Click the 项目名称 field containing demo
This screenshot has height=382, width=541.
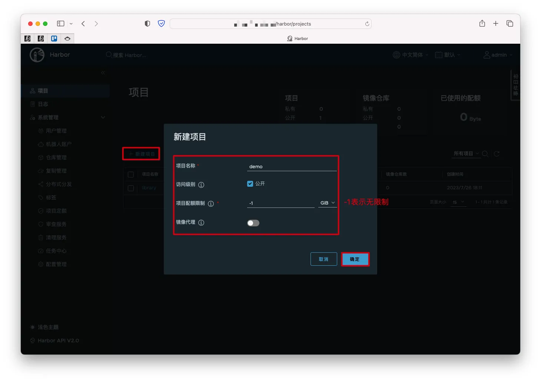click(292, 166)
